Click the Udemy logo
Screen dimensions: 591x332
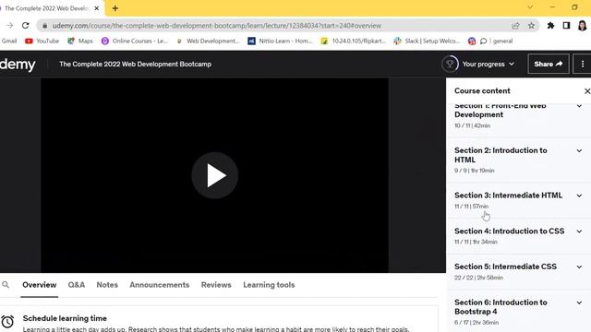coord(18,64)
